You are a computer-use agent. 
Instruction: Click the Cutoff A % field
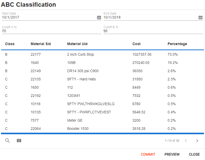pos(52,31)
